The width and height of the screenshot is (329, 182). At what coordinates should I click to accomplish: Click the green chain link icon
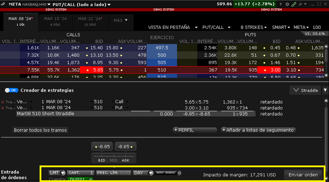click(294, 4)
